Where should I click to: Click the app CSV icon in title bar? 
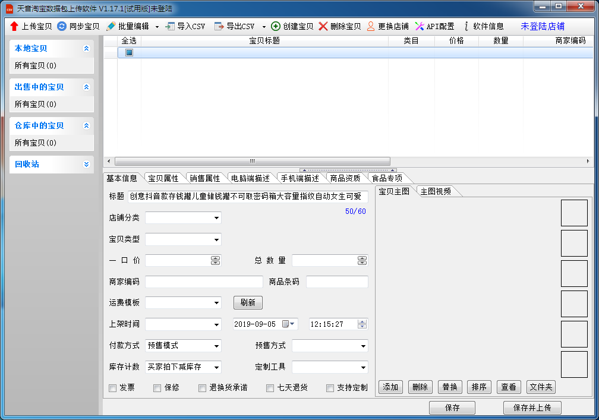(10, 9)
